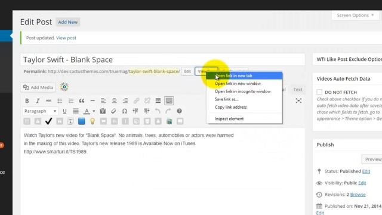
Task: Choose Open link in incognito window
Action: tap(244, 91)
